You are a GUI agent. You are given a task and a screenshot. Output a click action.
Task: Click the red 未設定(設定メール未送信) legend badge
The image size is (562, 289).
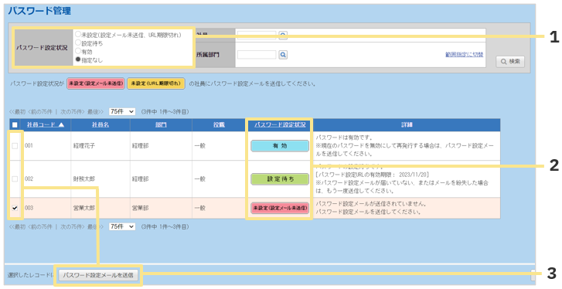click(x=96, y=83)
